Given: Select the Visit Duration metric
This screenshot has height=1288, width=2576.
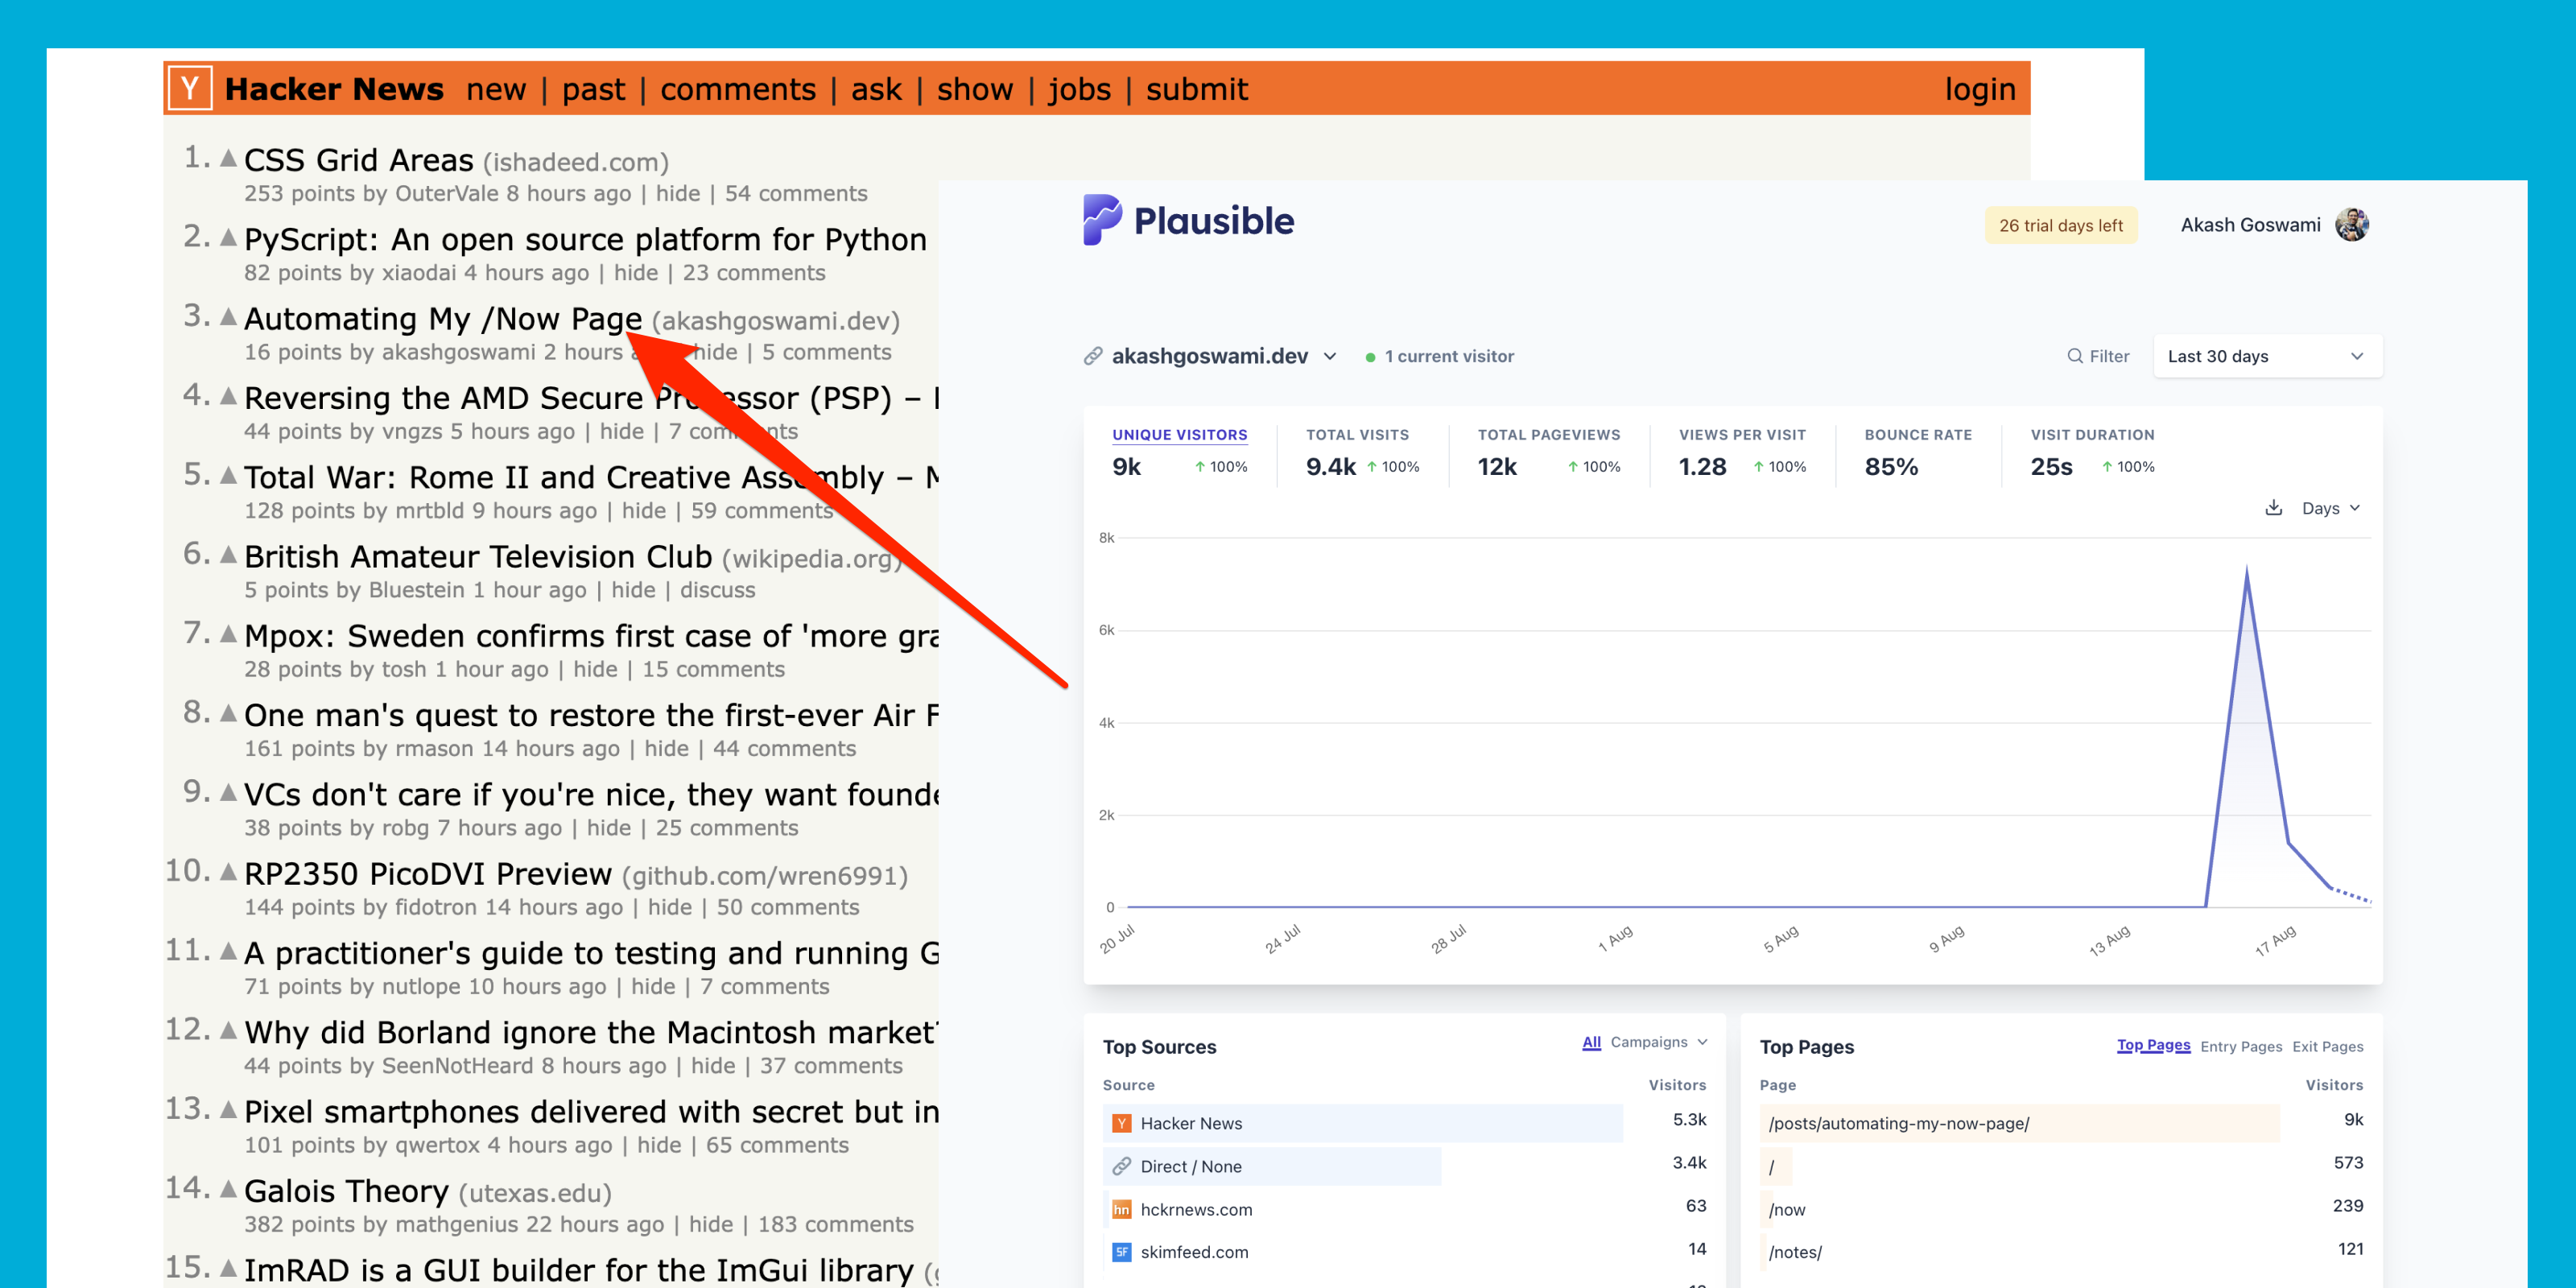Looking at the screenshot, I should pos(2092,453).
